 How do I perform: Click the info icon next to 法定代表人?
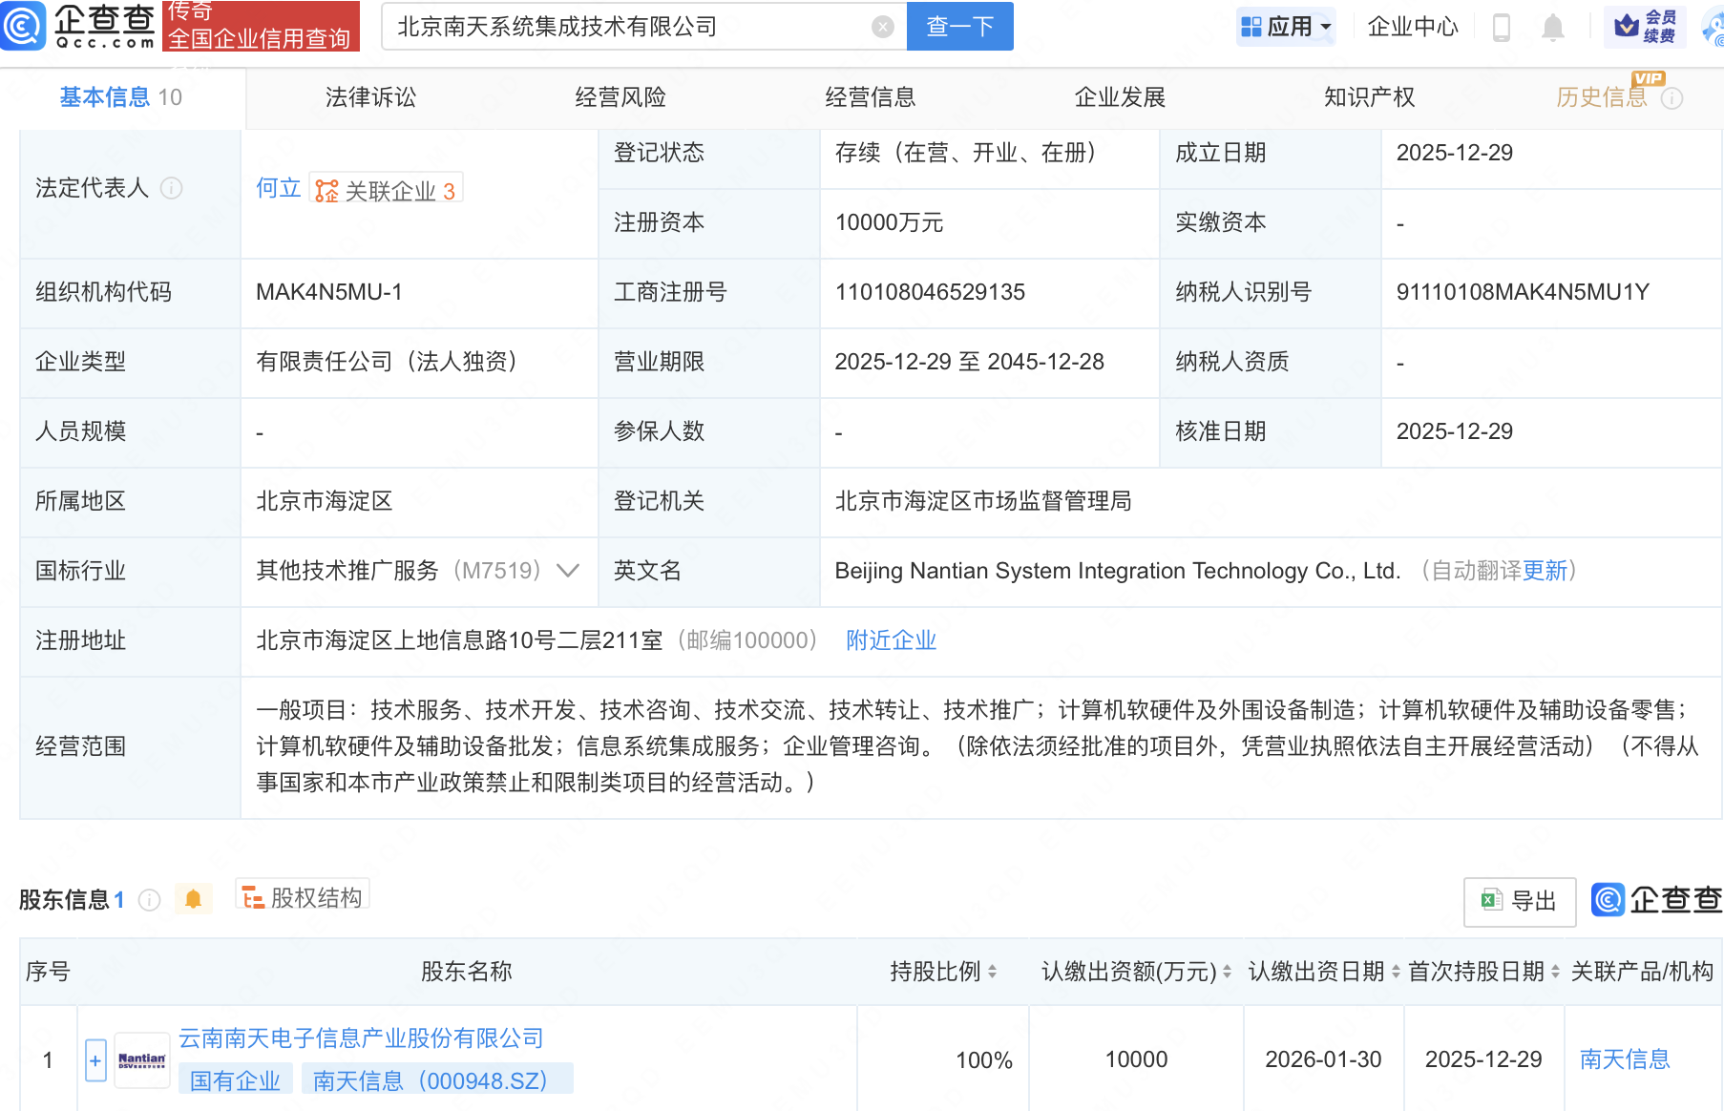172,188
